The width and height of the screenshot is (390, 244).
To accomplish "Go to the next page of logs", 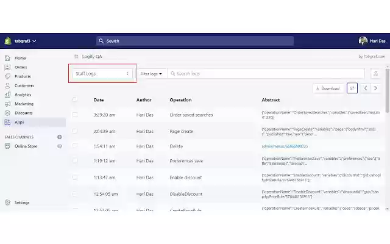I will pos(375,88).
